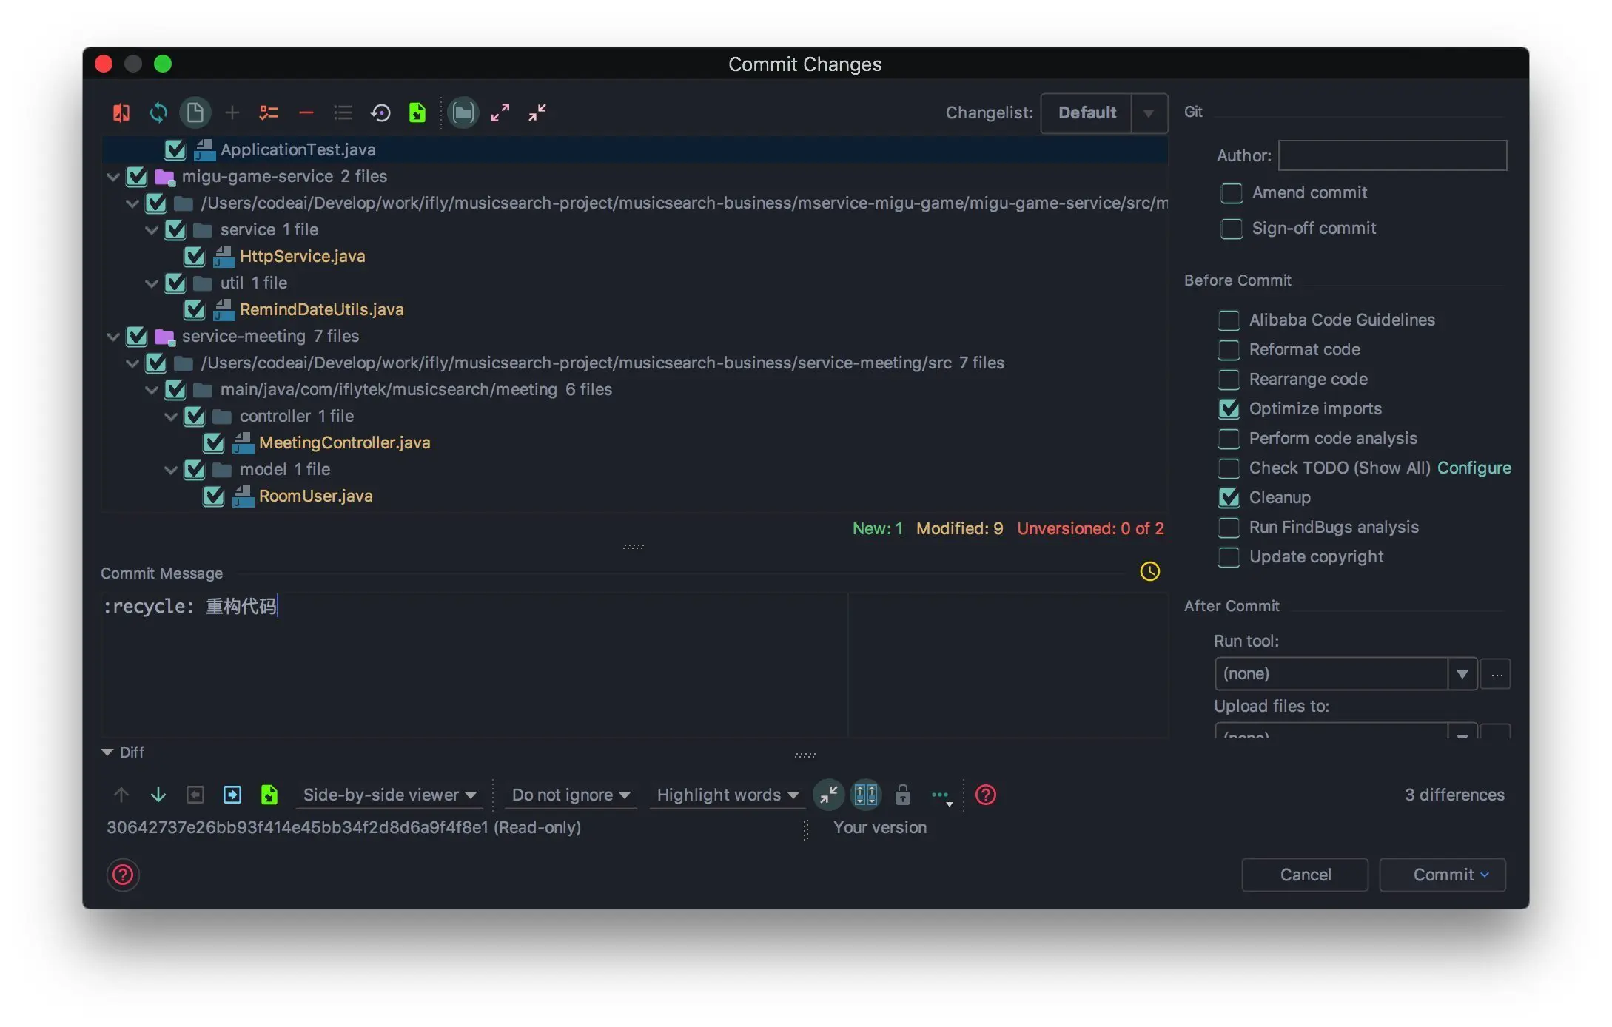1612x1027 pixels.
Task: Uncheck the Optimize imports option
Action: click(1229, 408)
